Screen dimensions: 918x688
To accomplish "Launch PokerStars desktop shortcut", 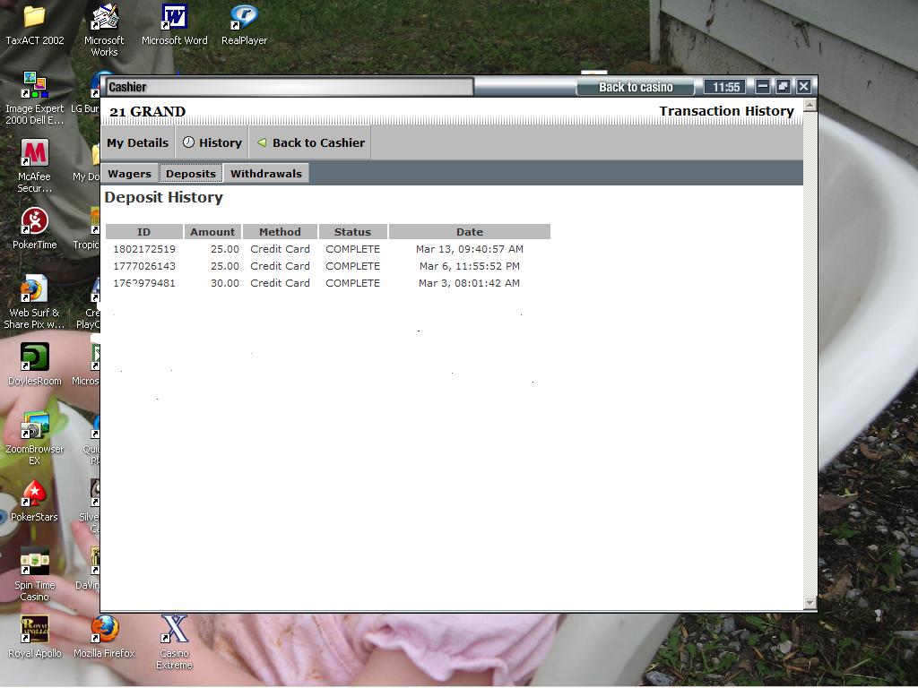I will [34, 501].
